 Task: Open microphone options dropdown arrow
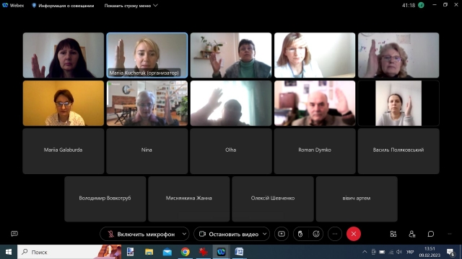click(184, 234)
